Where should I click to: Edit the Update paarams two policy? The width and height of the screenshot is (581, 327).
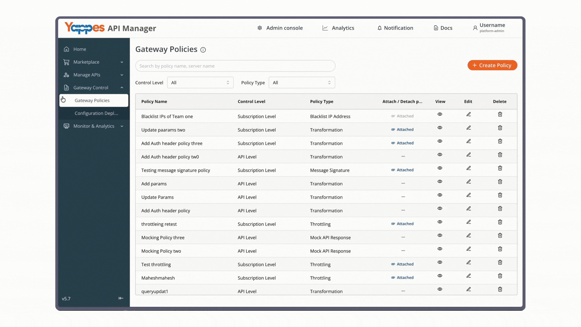point(468,128)
